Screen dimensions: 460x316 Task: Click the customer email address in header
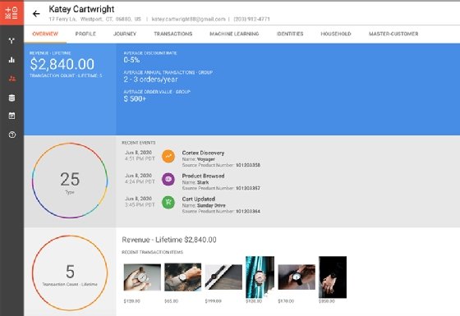click(x=189, y=19)
